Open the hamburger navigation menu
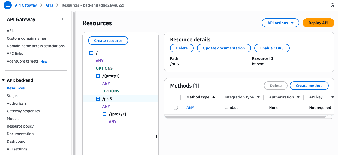The width and height of the screenshot is (338, 155). coord(8,5)
